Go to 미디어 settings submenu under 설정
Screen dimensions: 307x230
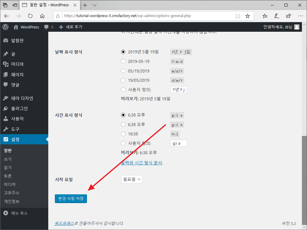point(10,184)
